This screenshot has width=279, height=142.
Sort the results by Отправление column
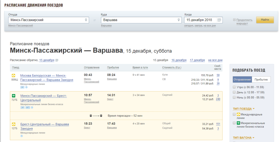point(92,67)
